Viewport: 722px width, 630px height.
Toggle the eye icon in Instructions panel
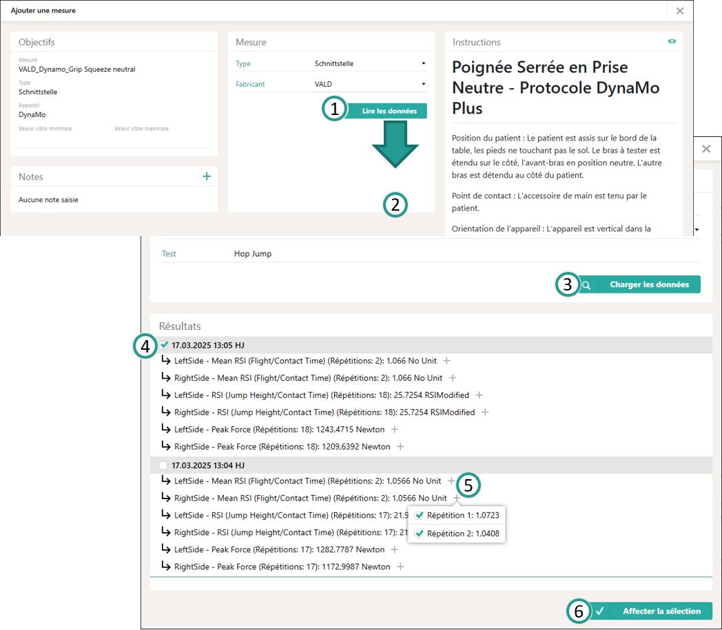tap(672, 42)
